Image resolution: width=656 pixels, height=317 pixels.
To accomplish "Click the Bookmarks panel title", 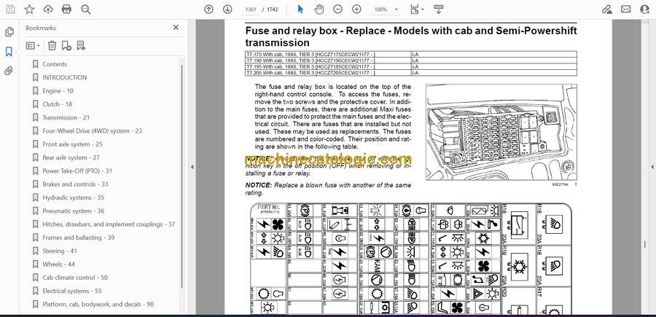I will pyautogui.click(x=41, y=28).
